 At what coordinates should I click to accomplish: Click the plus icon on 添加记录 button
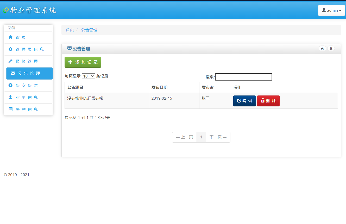[x=70, y=62]
